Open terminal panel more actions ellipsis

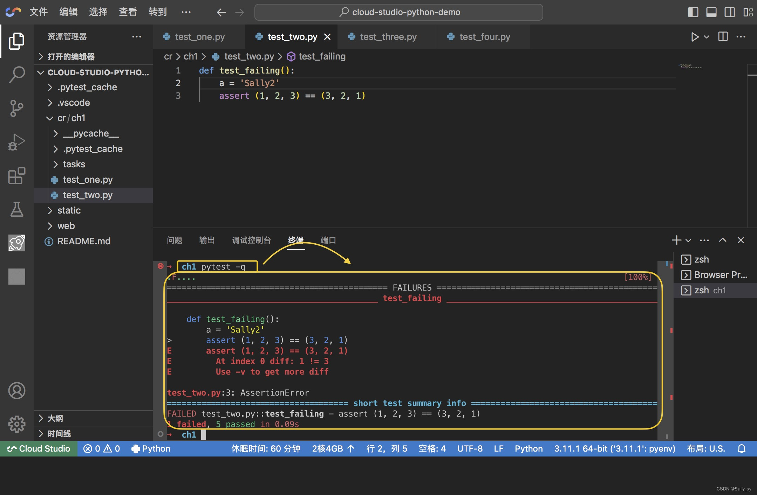click(x=704, y=240)
